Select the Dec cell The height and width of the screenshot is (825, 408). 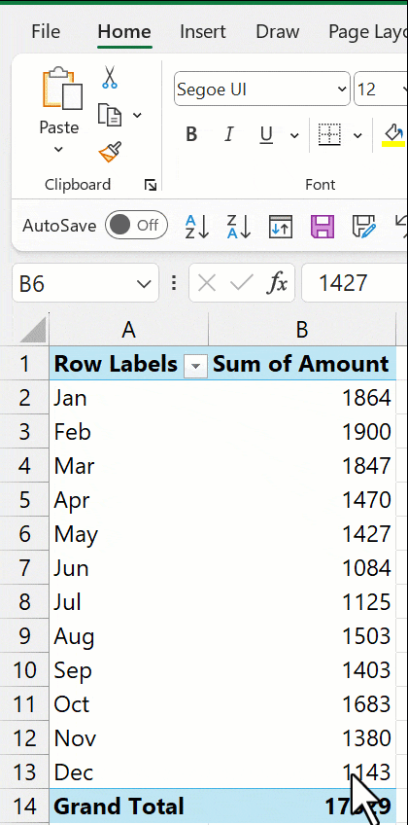point(128,772)
